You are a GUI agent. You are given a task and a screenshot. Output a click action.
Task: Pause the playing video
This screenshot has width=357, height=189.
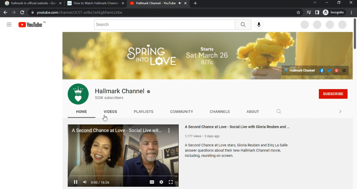tap(76, 182)
